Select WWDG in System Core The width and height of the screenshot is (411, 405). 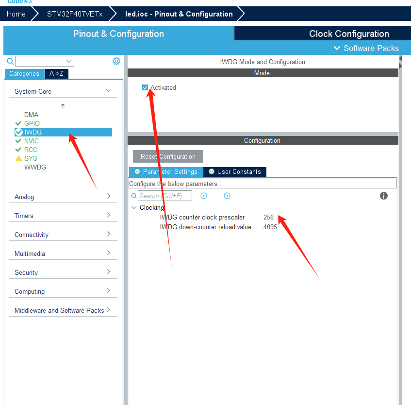click(35, 167)
